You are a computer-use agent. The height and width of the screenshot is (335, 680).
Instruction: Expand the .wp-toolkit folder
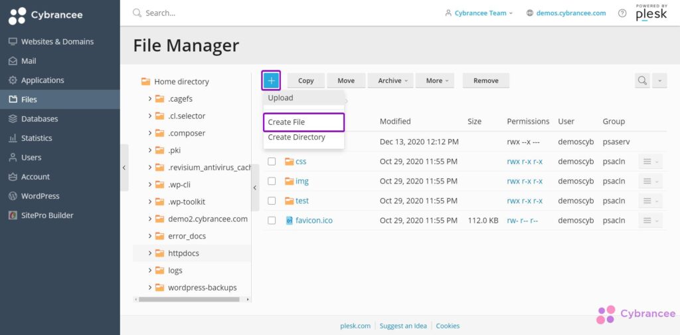pos(150,202)
